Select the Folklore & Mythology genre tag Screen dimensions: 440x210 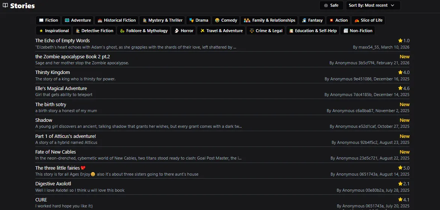click(144, 31)
